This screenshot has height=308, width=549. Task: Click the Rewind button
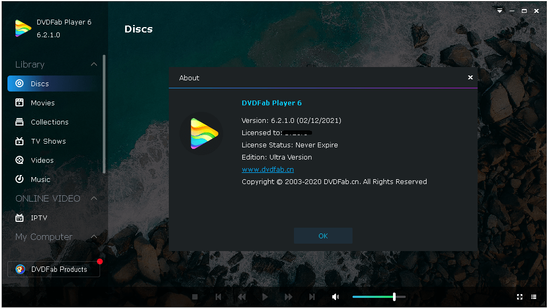pyautogui.click(x=242, y=297)
